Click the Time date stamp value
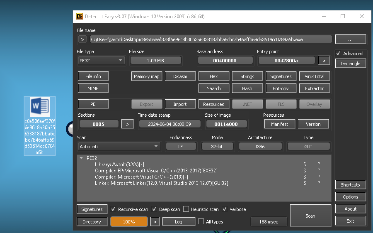Image resolution: width=373 pixels, height=233 pixels. pos(170,124)
